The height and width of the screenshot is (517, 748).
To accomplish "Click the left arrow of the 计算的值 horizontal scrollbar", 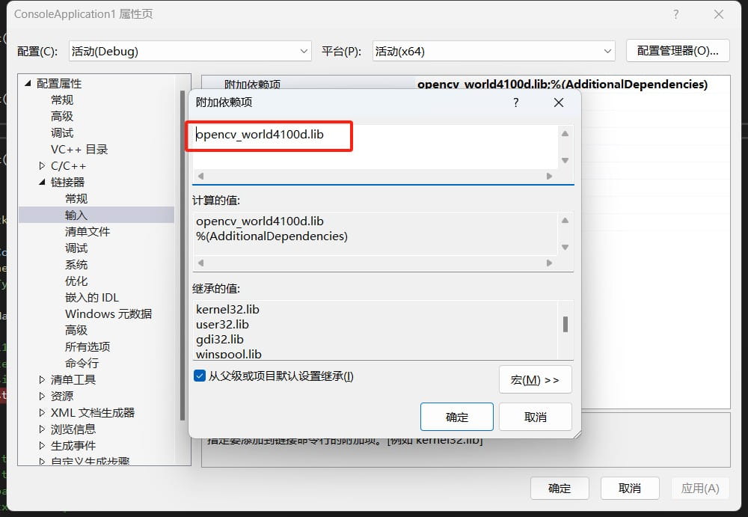I will (x=200, y=263).
